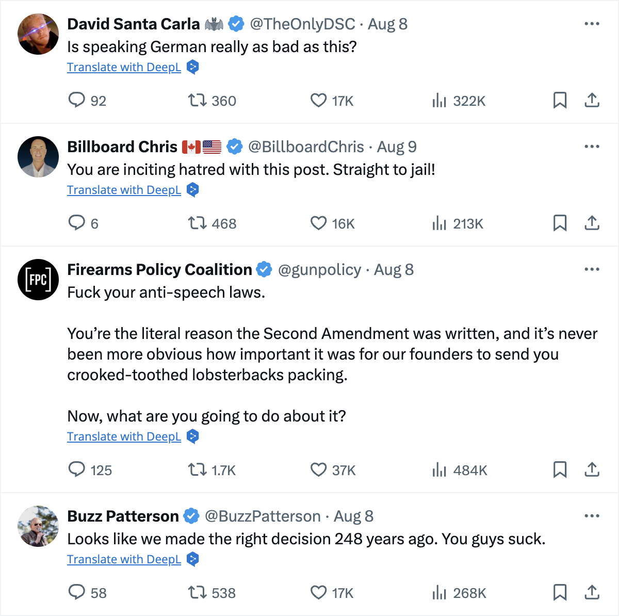
Task: Translate Buzz Patterson's tweet with DeepL
Action: click(124, 559)
